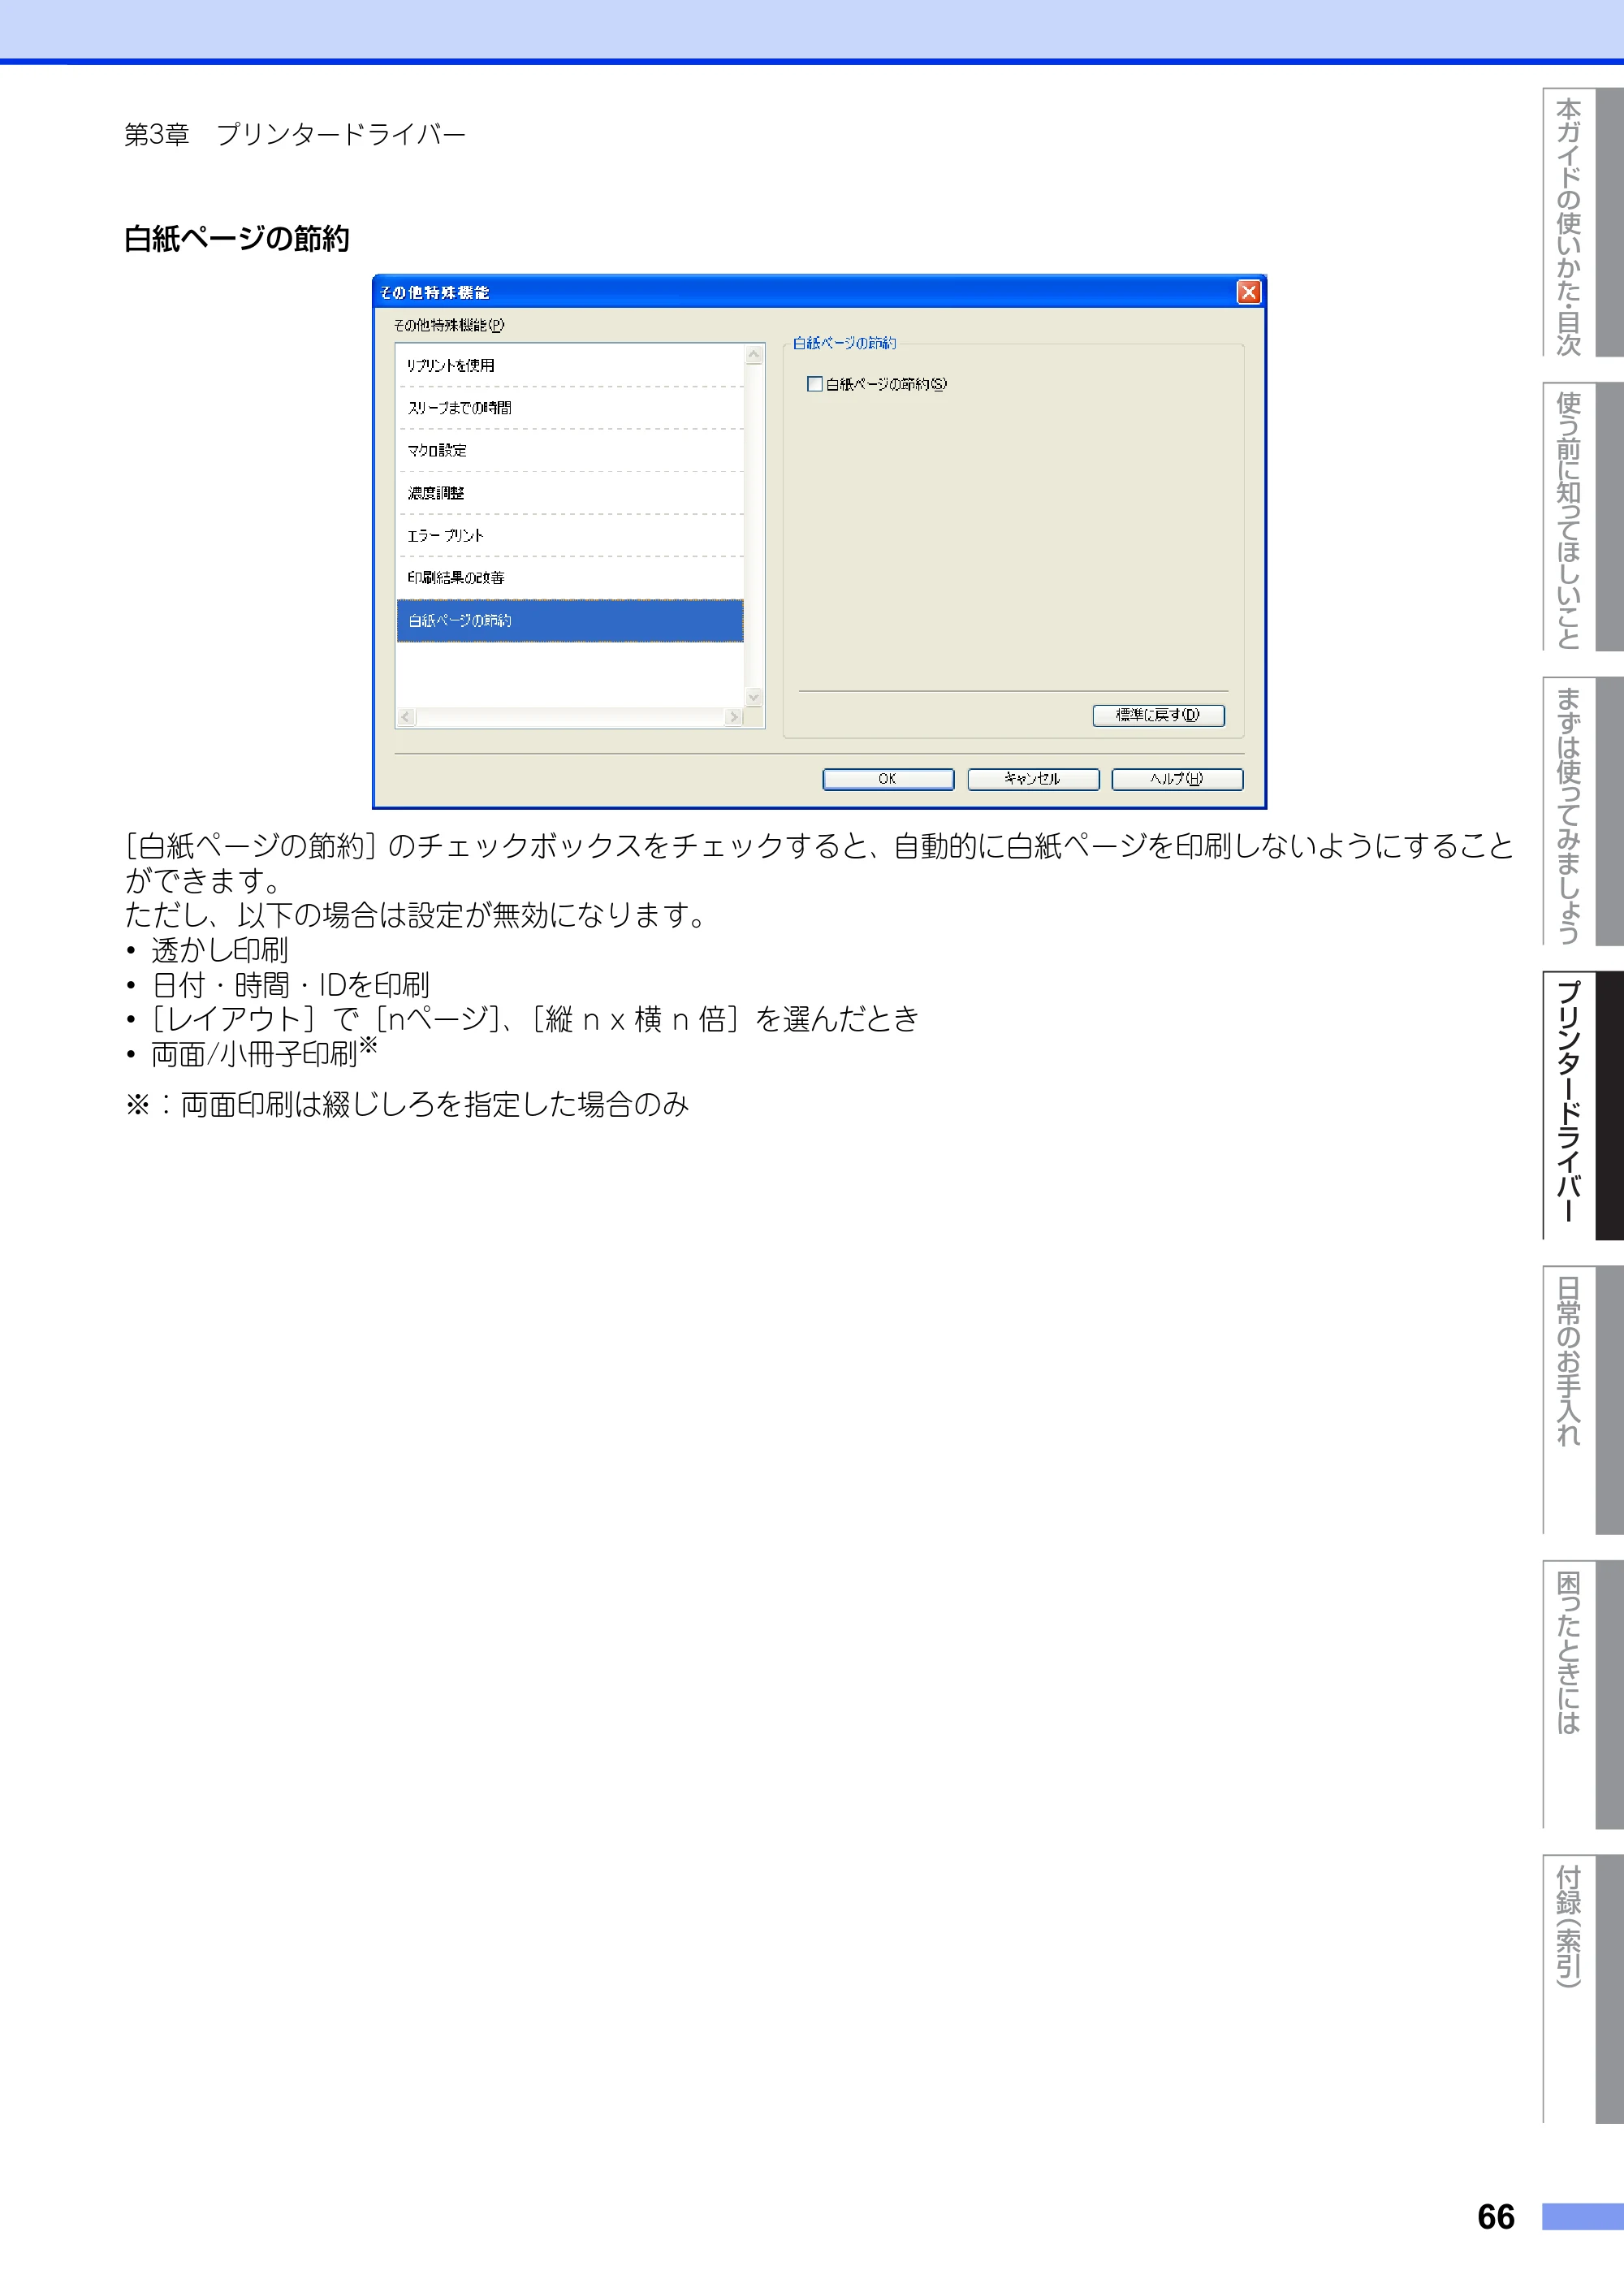The height and width of the screenshot is (2292, 1624).
Task: Click list scroll-up arrow
Action: click(x=754, y=356)
